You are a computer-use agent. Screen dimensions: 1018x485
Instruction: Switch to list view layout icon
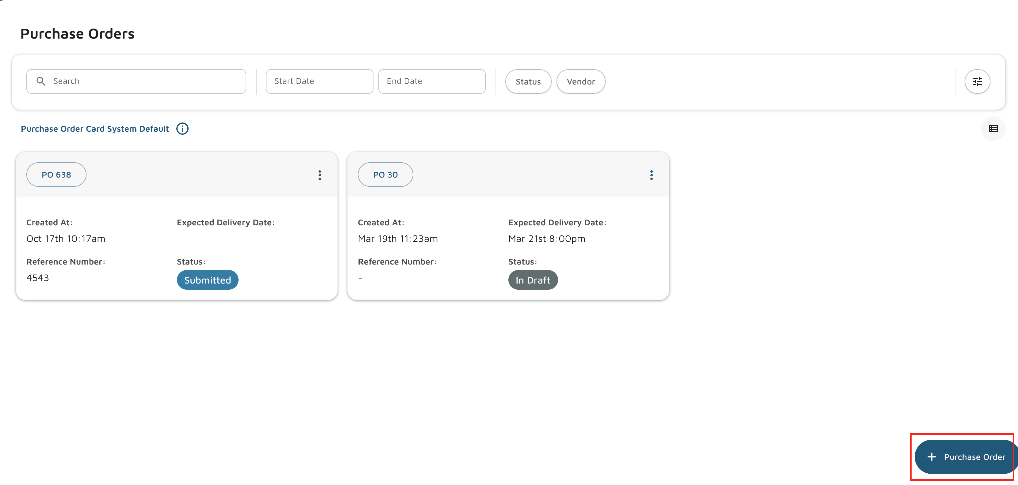(x=993, y=129)
